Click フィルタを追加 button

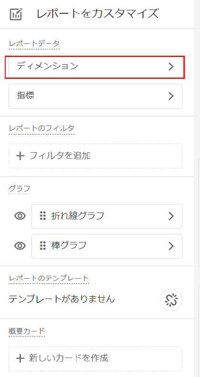[95, 156]
